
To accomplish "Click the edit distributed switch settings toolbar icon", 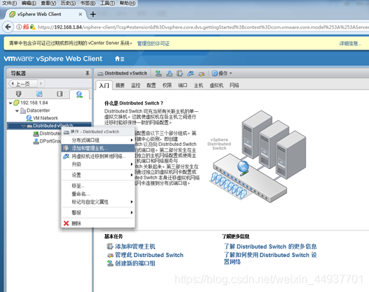I will point(202,74).
